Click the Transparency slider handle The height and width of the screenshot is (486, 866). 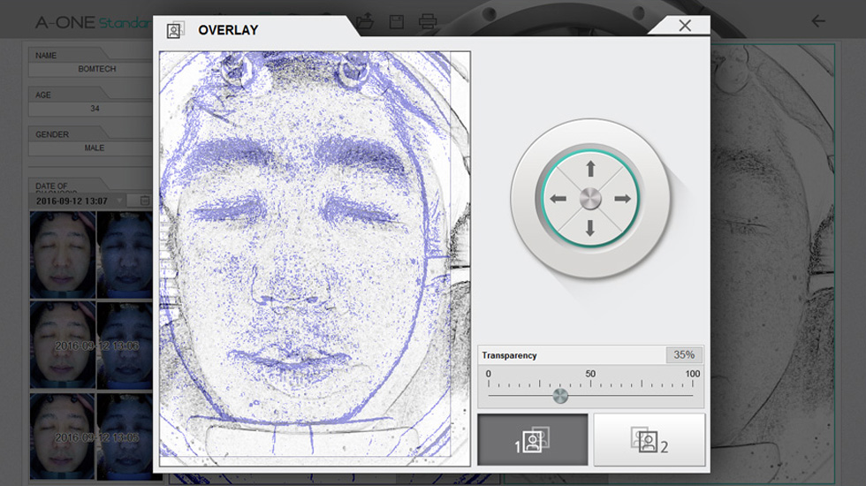560,396
